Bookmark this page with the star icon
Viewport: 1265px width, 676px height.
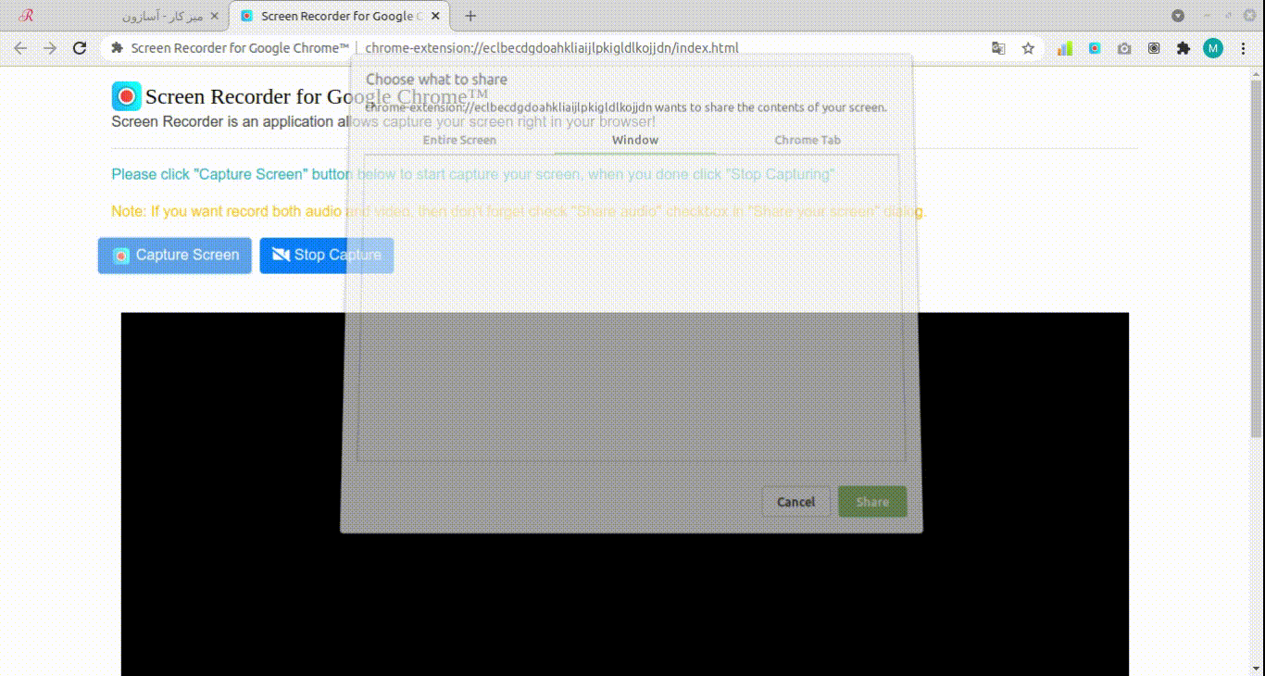(x=1028, y=48)
